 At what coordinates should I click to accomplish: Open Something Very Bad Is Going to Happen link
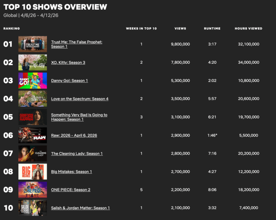[x=79, y=117]
